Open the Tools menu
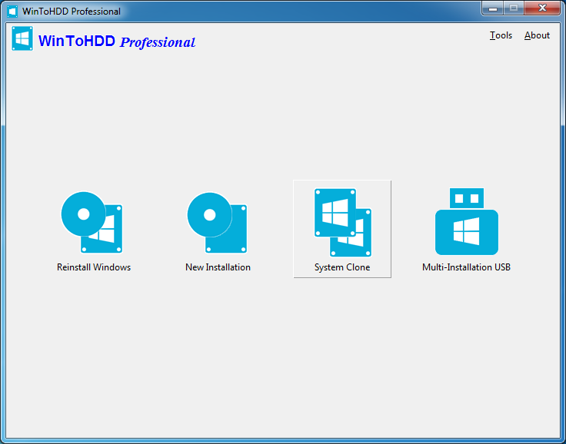566x444 pixels. tap(501, 35)
